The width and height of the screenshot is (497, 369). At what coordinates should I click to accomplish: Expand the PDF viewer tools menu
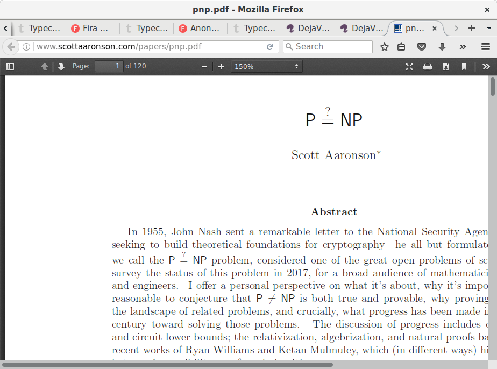click(486, 67)
